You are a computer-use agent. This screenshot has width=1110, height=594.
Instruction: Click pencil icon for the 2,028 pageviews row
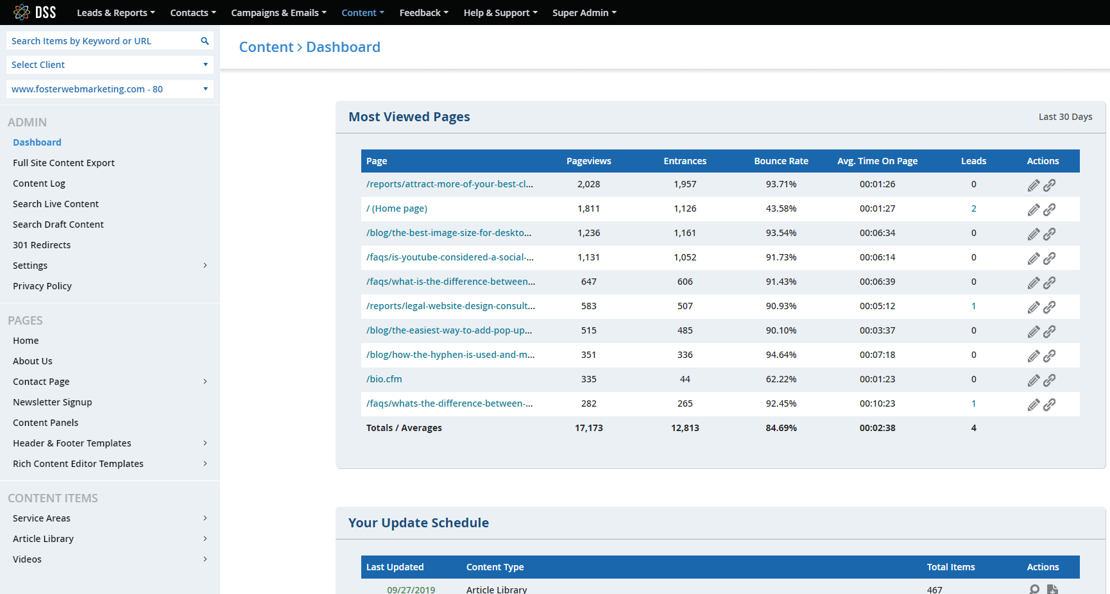tap(1033, 185)
